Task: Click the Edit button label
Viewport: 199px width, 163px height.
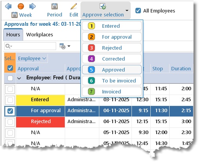Action: pos(74,15)
